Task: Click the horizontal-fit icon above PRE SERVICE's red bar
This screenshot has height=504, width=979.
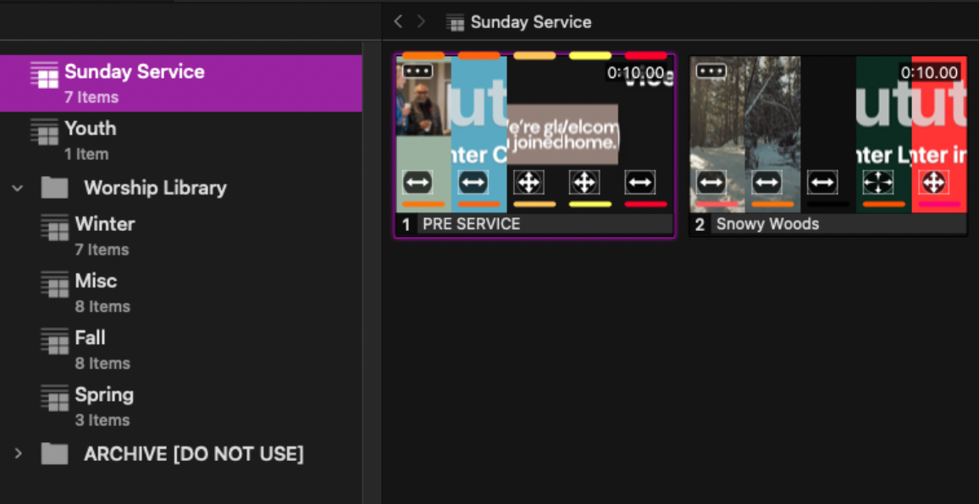Action: 640,182
